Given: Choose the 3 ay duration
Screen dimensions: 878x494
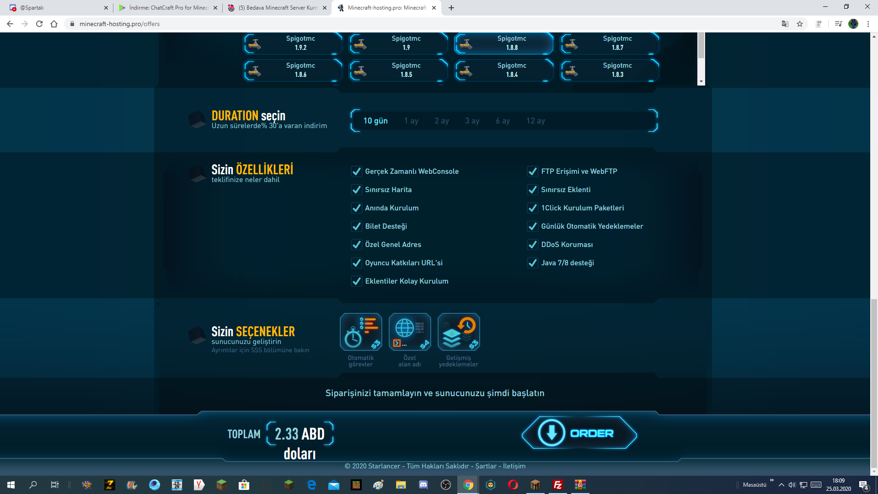Looking at the screenshot, I should [472, 121].
